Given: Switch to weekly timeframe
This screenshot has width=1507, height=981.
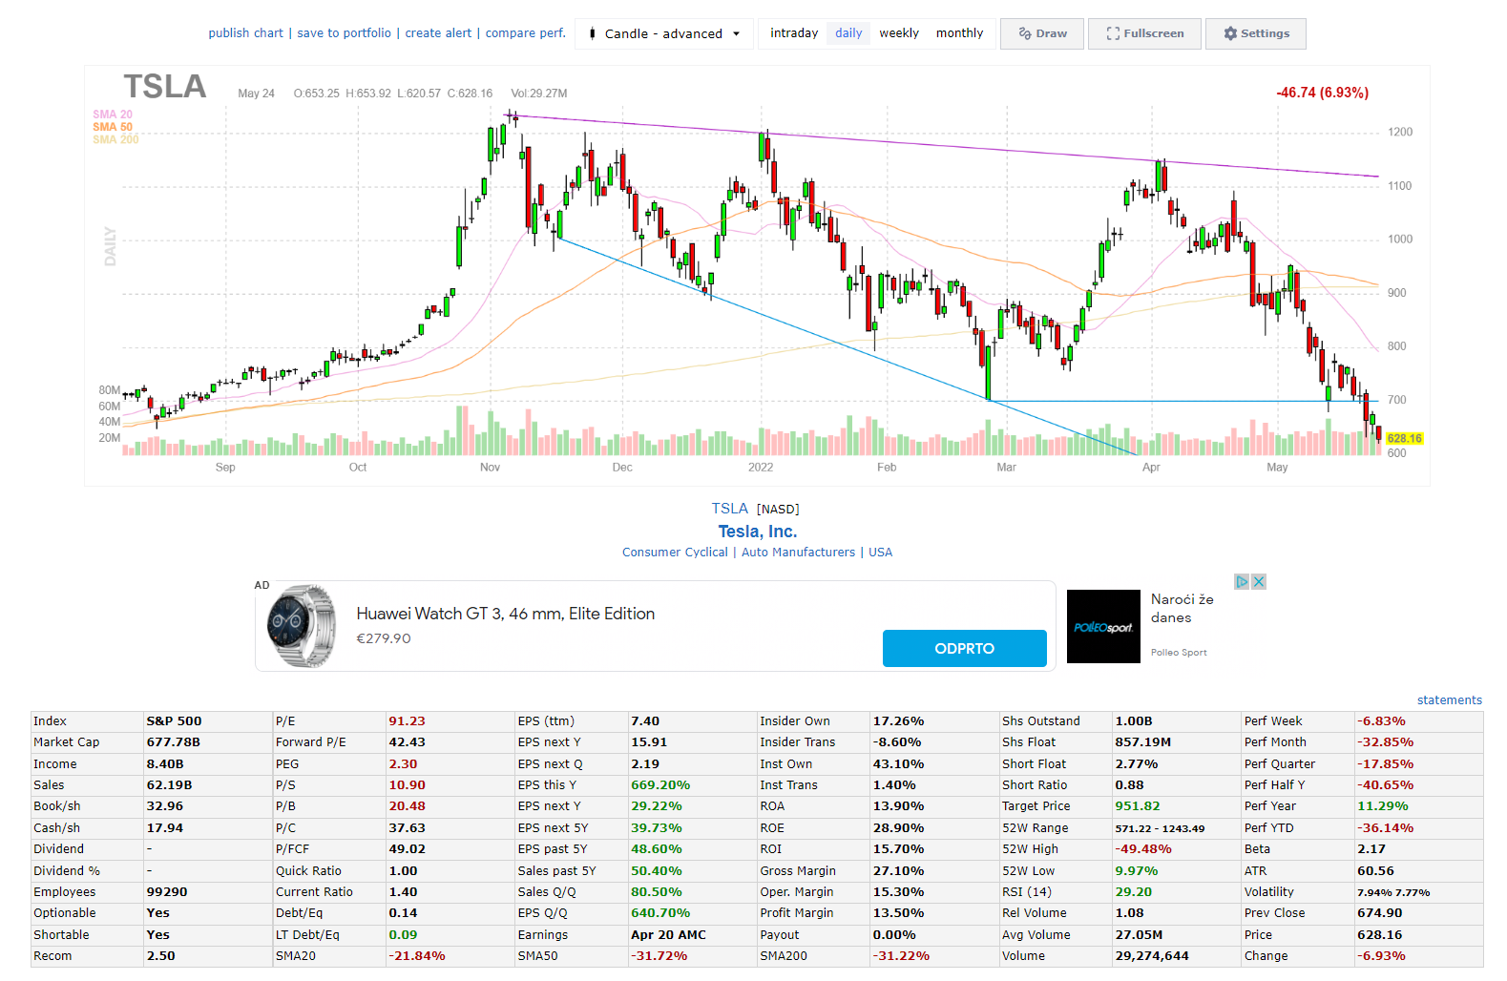Looking at the screenshot, I should point(899,33).
